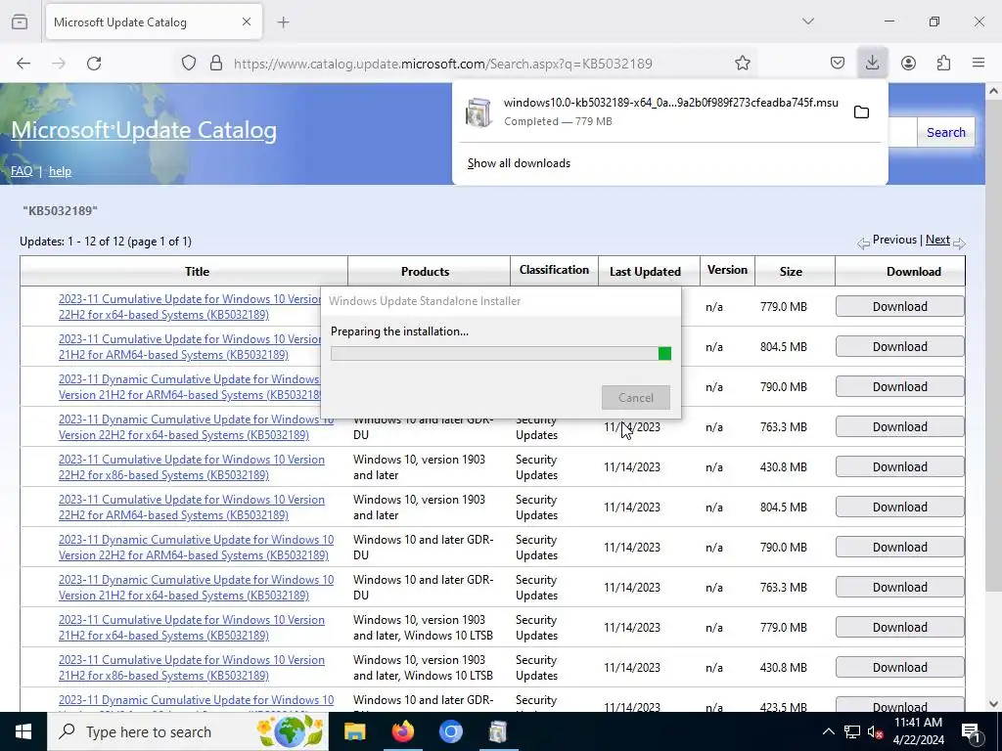Click the installer progress bar

pyautogui.click(x=501, y=354)
